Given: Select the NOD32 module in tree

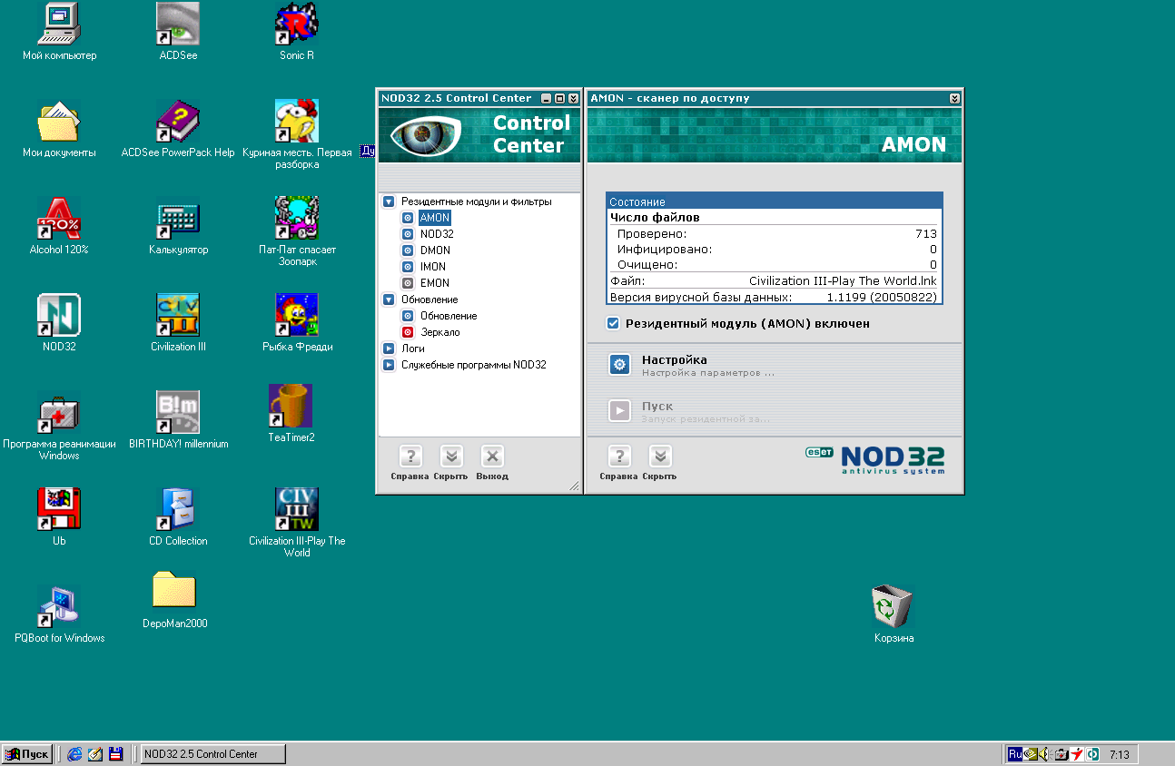Looking at the screenshot, I should point(437,234).
